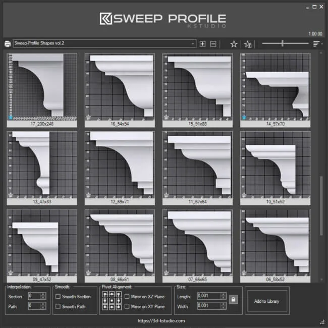Enable the Smooth Path checkbox
Image resolution: width=328 pixels, height=328 pixels.
59,306
